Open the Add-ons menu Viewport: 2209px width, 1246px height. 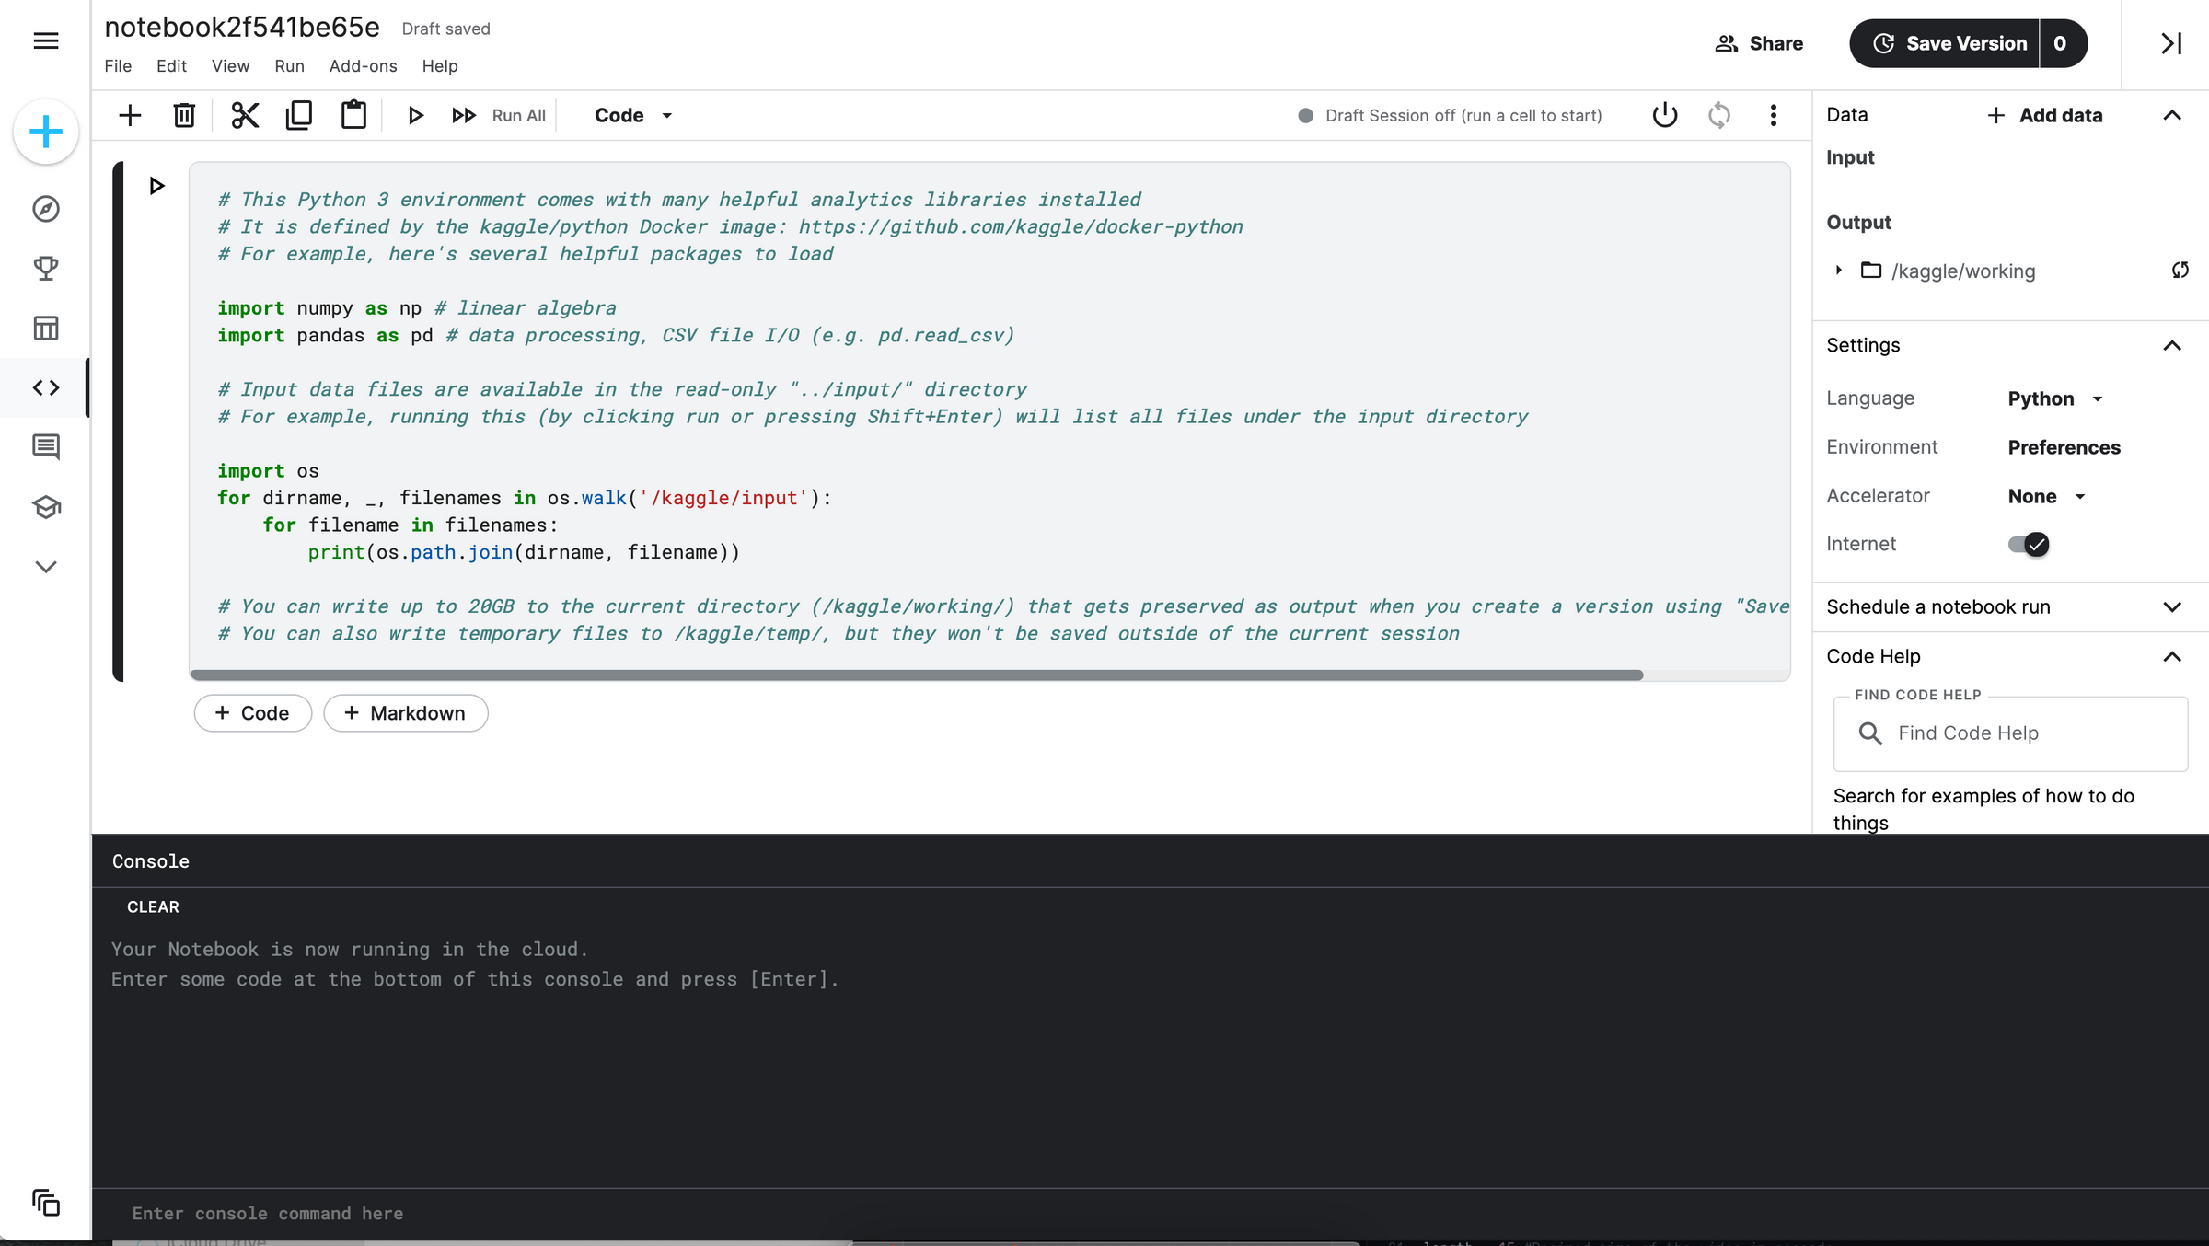pos(363,65)
